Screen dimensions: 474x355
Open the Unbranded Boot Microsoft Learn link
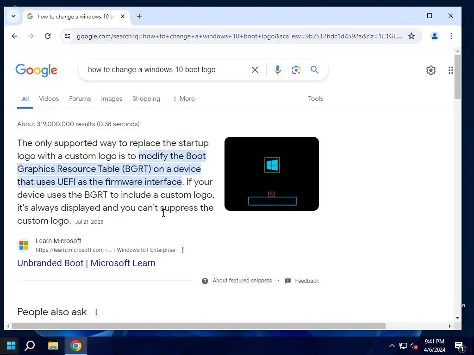[86, 263]
